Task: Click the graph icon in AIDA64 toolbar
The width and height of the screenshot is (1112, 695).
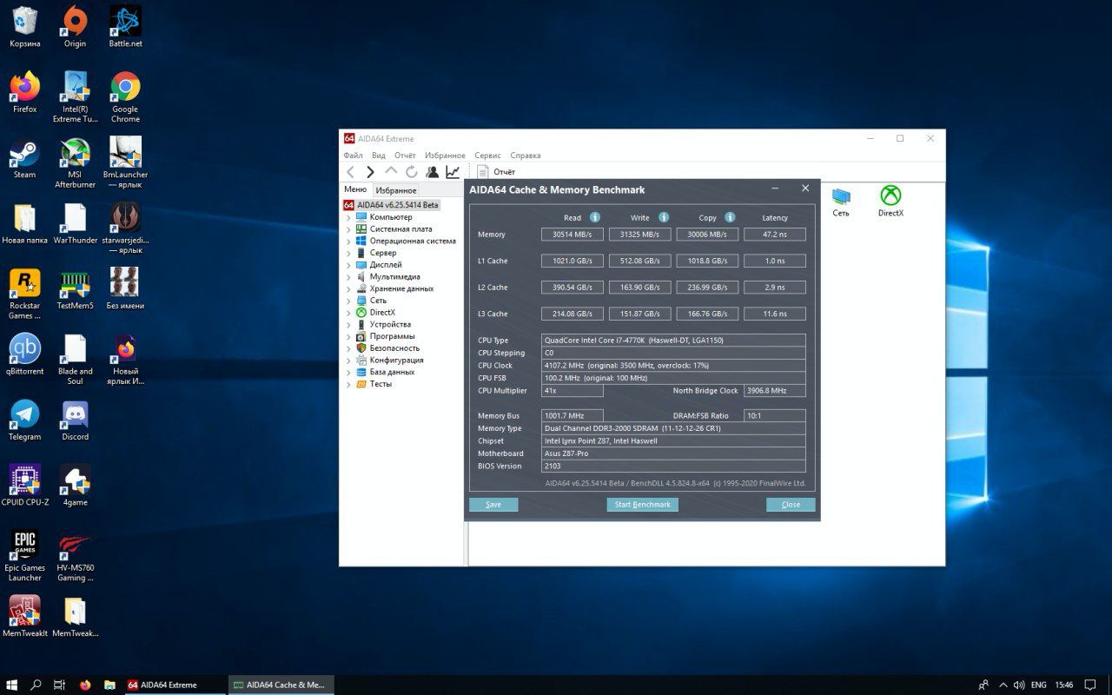Action: pyautogui.click(x=453, y=172)
